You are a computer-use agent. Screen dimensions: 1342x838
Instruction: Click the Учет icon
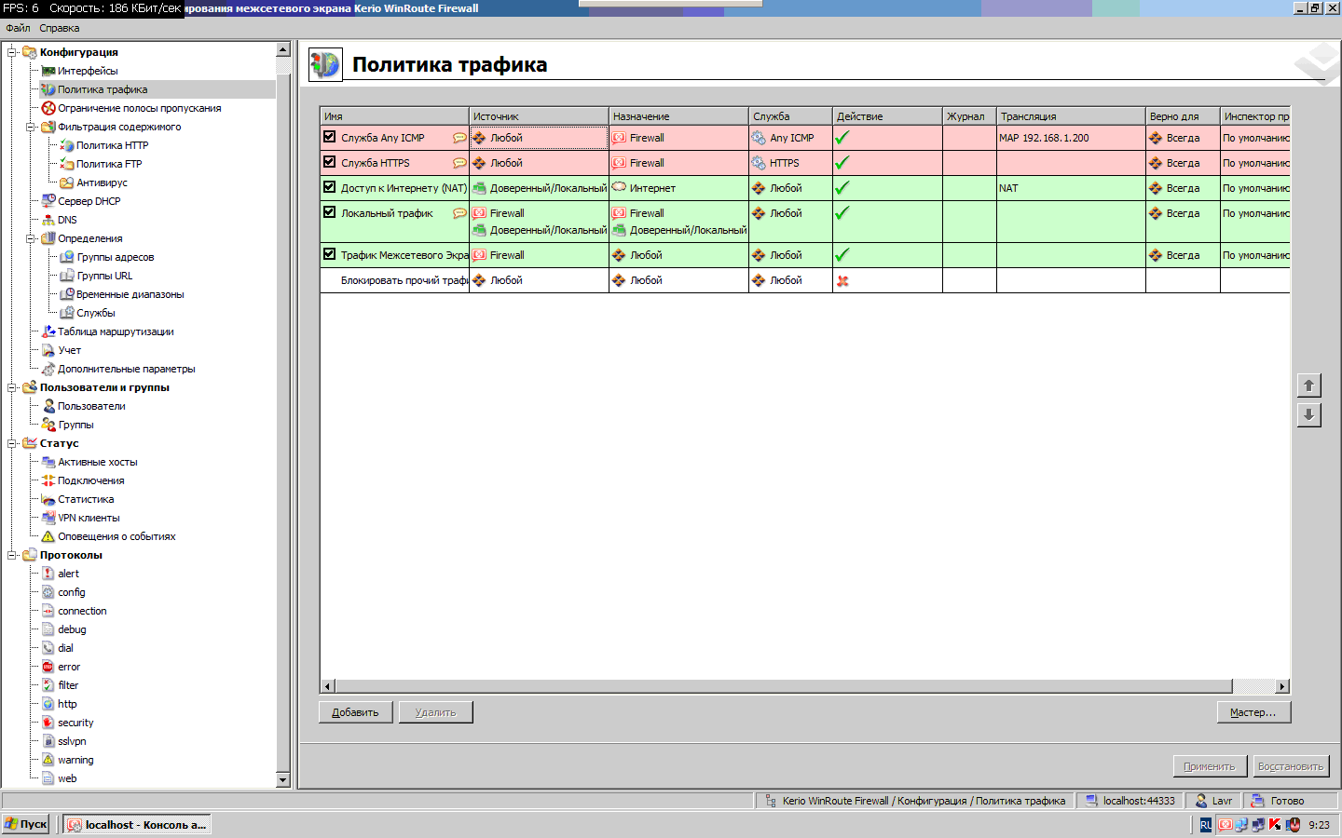(x=48, y=350)
